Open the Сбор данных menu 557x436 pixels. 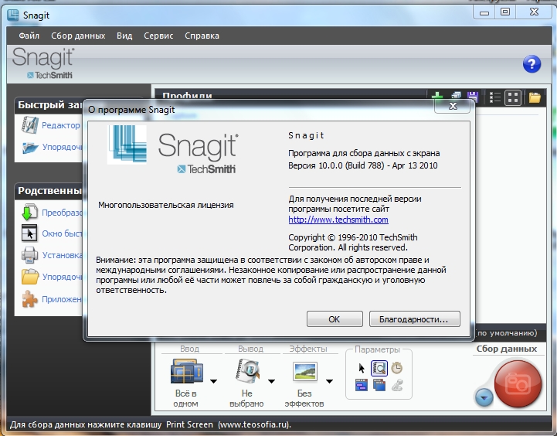tap(78, 36)
